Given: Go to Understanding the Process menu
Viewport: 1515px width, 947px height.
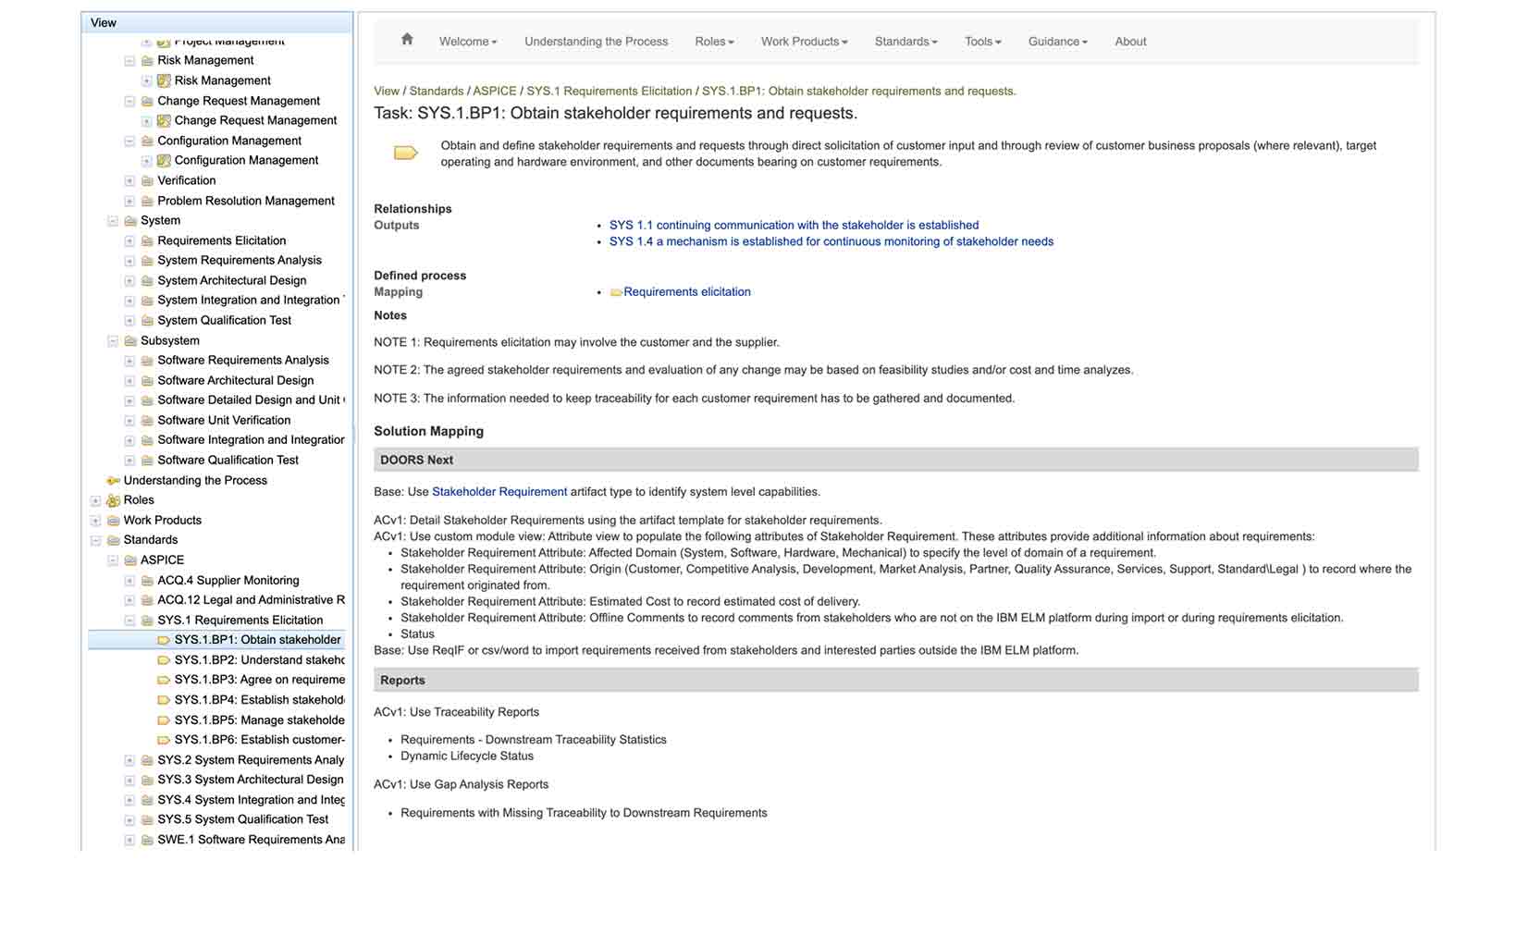Looking at the screenshot, I should (596, 42).
